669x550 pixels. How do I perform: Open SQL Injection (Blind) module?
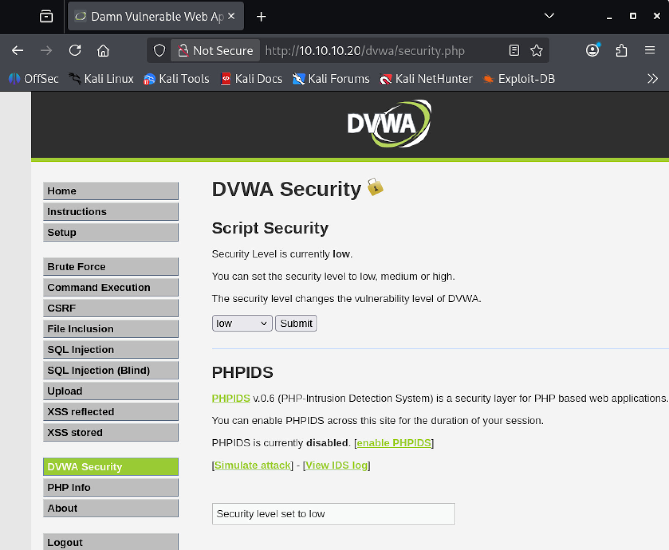[x=111, y=370]
